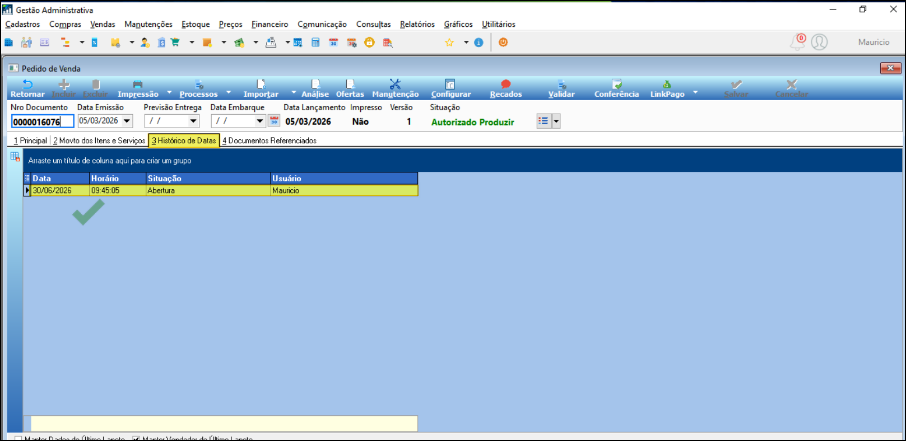Switch to 2 Movto dos Itens e Serviços tab
Screen dimensions: 906x441
click(x=99, y=141)
